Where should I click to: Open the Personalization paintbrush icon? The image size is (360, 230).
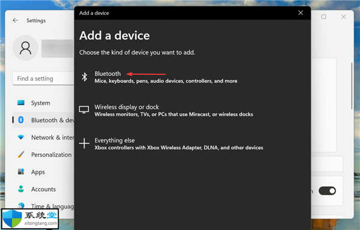tap(21, 155)
